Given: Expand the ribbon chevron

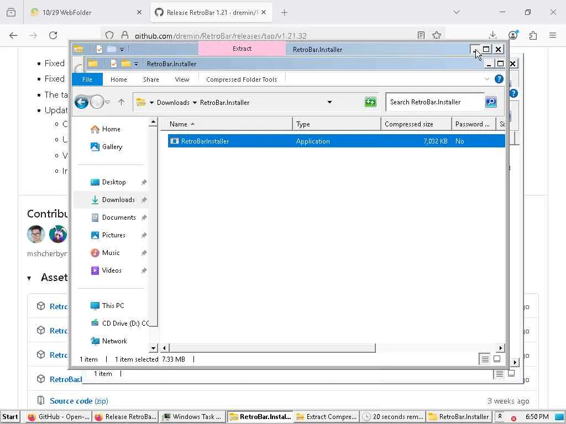Looking at the screenshot, I should (486, 79).
